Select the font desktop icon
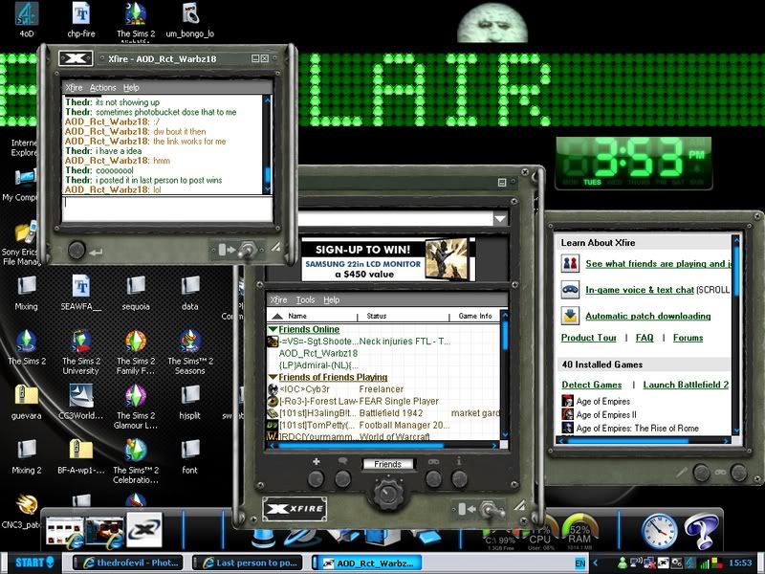765x574 pixels. (189, 457)
